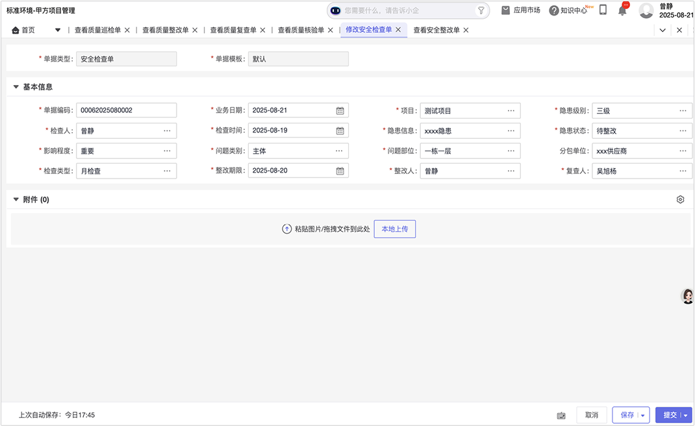The height and width of the screenshot is (427, 695).
Task: Collapse the 附件 section
Action: click(x=16, y=200)
